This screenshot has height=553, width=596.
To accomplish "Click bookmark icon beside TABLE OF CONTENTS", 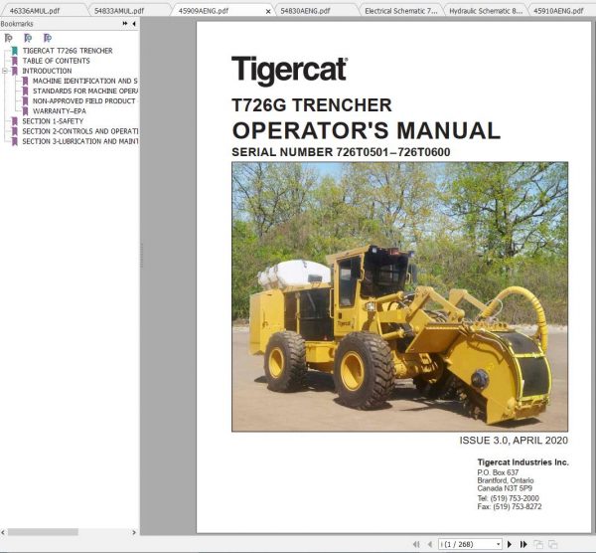I will coord(15,61).
